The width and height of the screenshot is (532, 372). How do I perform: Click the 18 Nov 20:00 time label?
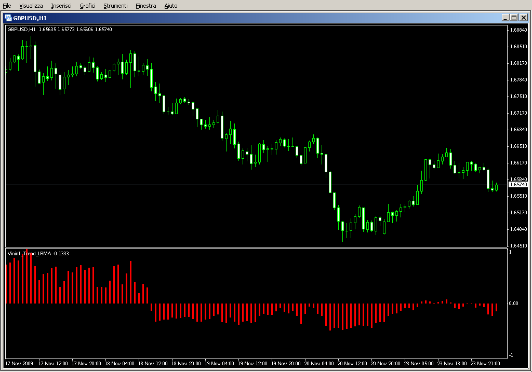(x=186, y=364)
